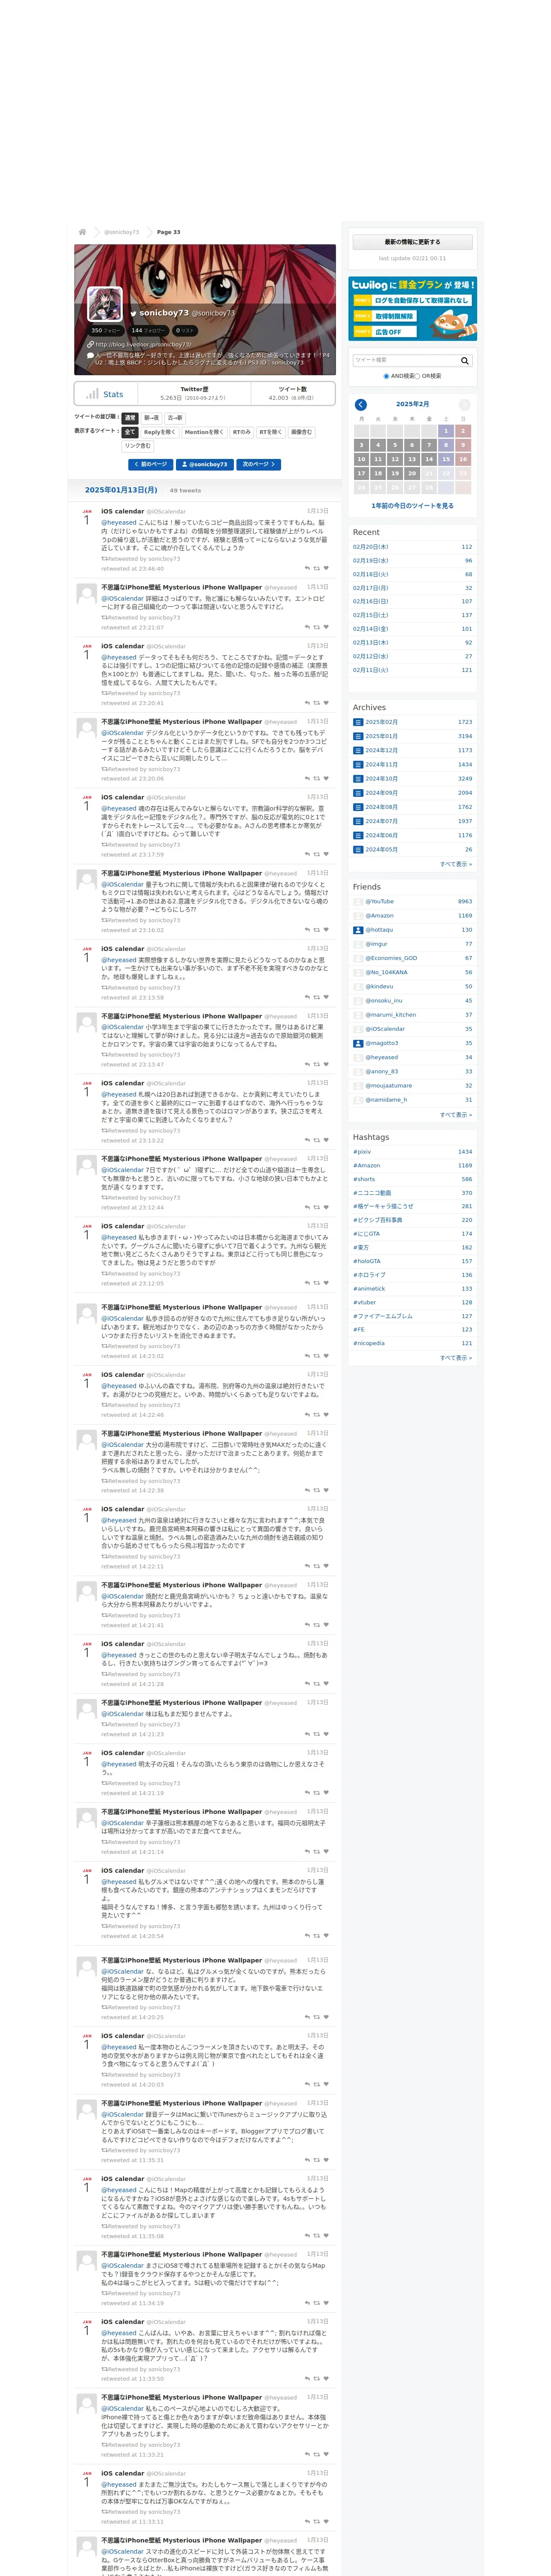The width and height of the screenshot is (551, 2576).
Task: Open the Stats chart icon
Action: tap(92, 394)
